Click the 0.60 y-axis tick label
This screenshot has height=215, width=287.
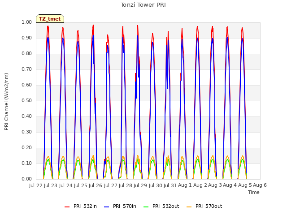27,85
